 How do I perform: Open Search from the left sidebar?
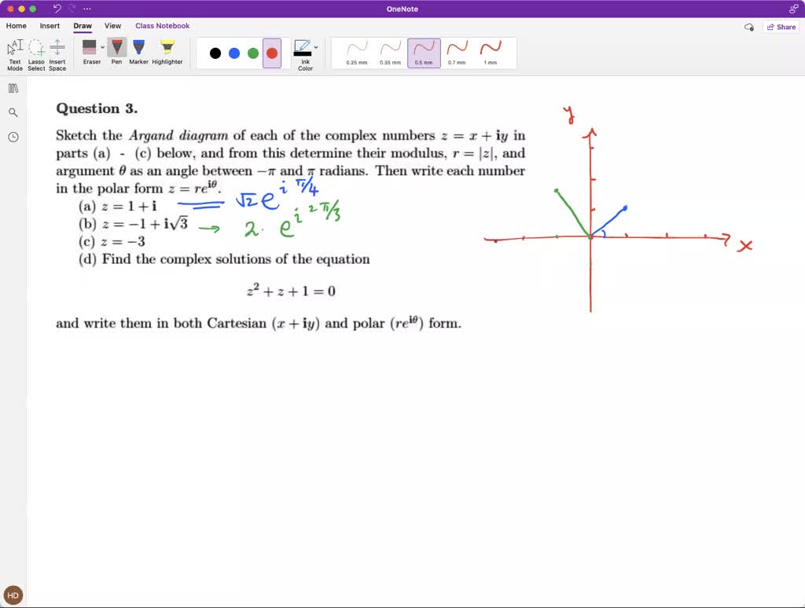pyautogui.click(x=12, y=112)
